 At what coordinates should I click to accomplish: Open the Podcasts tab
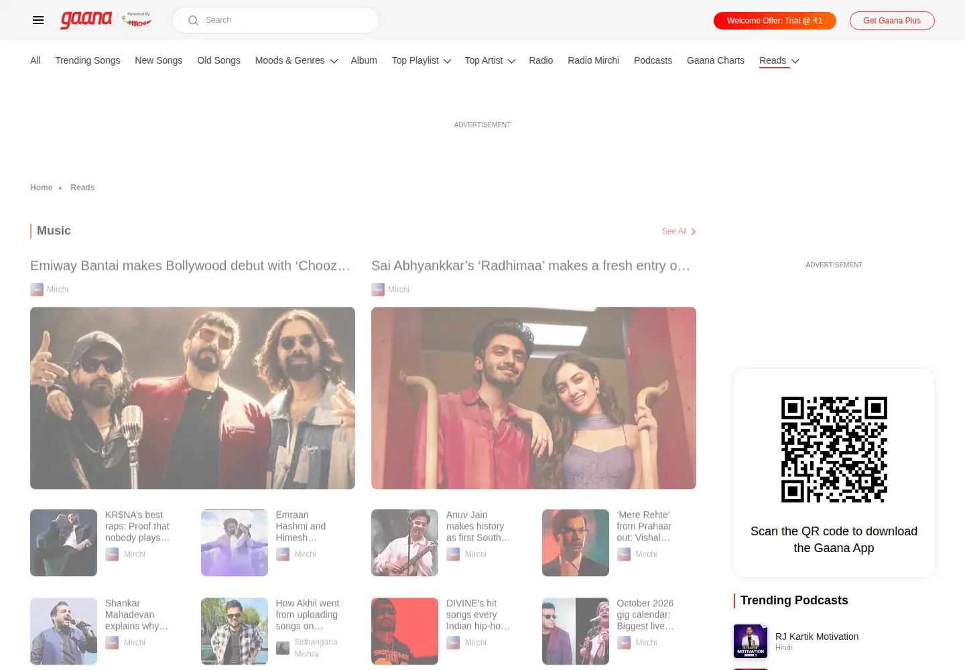coord(653,60)
